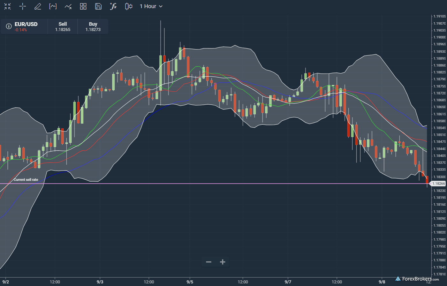The height and width of the screenshot is (286, 447).
Task: Save the chart with floppy disk icon
Action: click(98, 6)
